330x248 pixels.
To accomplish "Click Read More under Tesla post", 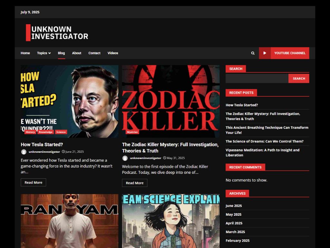I will click(x=33, y=183).
